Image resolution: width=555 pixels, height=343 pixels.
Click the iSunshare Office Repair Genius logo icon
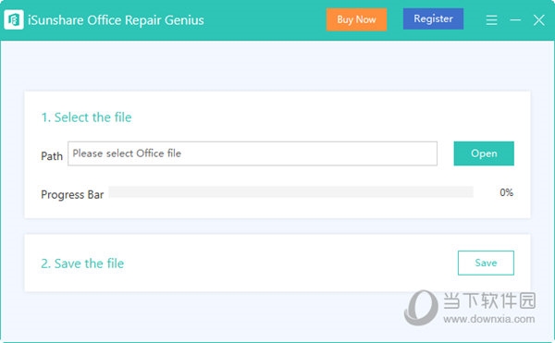coord(14,19)
